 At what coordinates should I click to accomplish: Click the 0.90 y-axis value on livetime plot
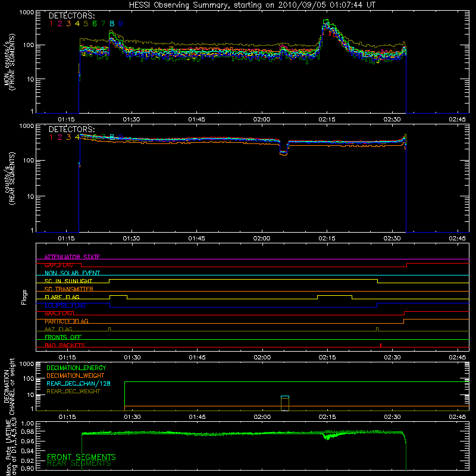click(27, 468)
